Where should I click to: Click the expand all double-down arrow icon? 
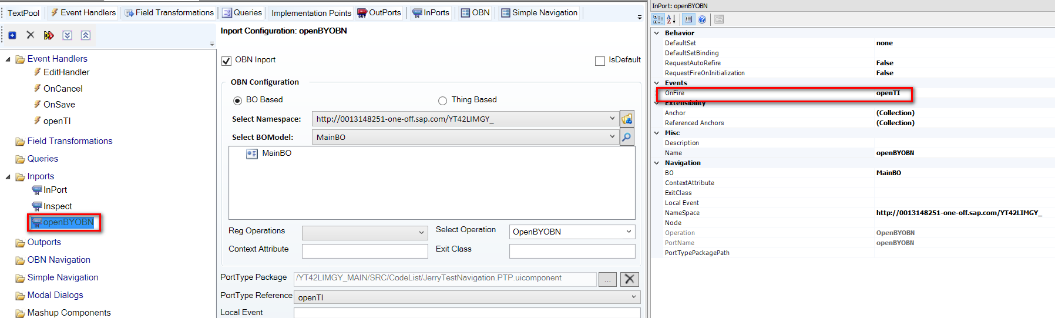pyautogui.click(x=68, y=35)
